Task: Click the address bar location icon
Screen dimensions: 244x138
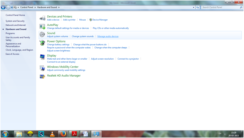Action: 15,7
